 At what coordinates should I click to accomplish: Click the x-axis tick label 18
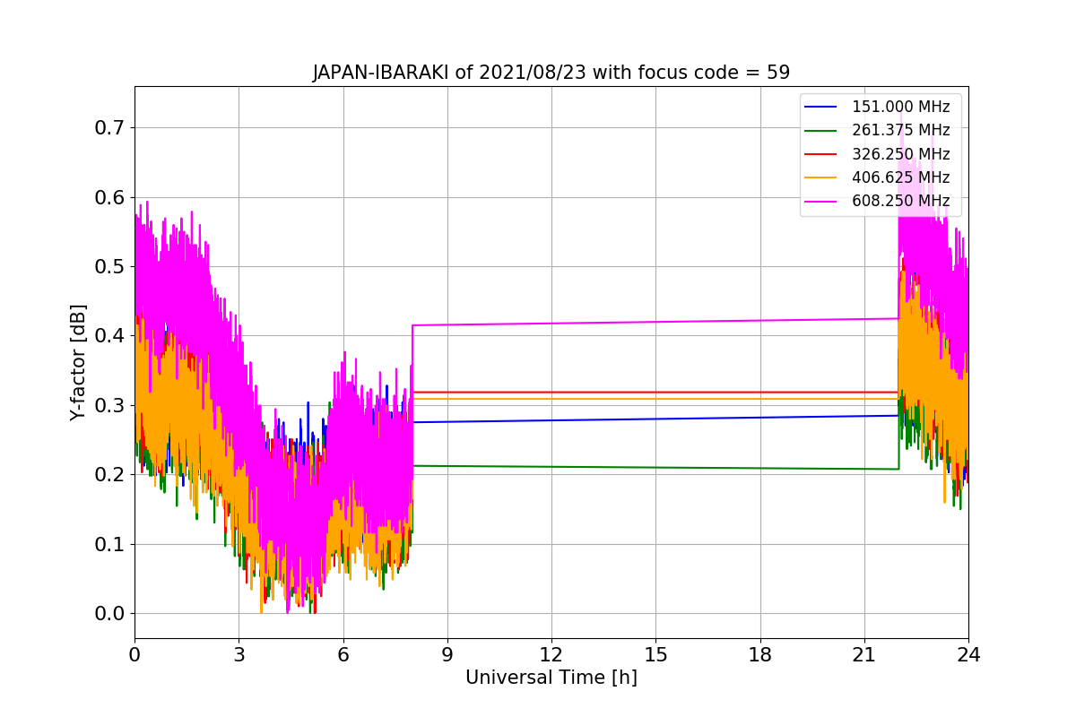pyautogui.click(x=759, y=655)
